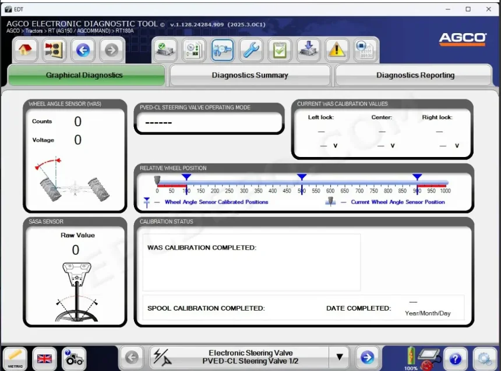
Task: Toggle the METRIC units button
Action: (15, 359)
